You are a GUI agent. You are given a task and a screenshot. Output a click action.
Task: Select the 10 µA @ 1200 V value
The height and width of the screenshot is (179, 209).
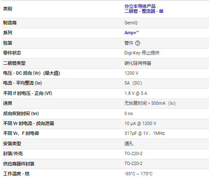(x=140, y=123)
